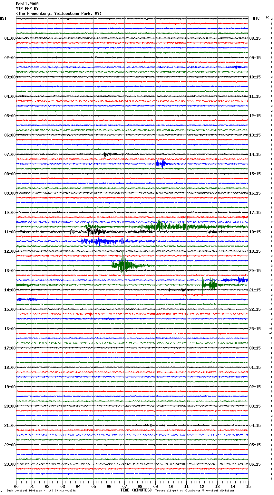Click the date label Feb11,2009

pos(27,4)
